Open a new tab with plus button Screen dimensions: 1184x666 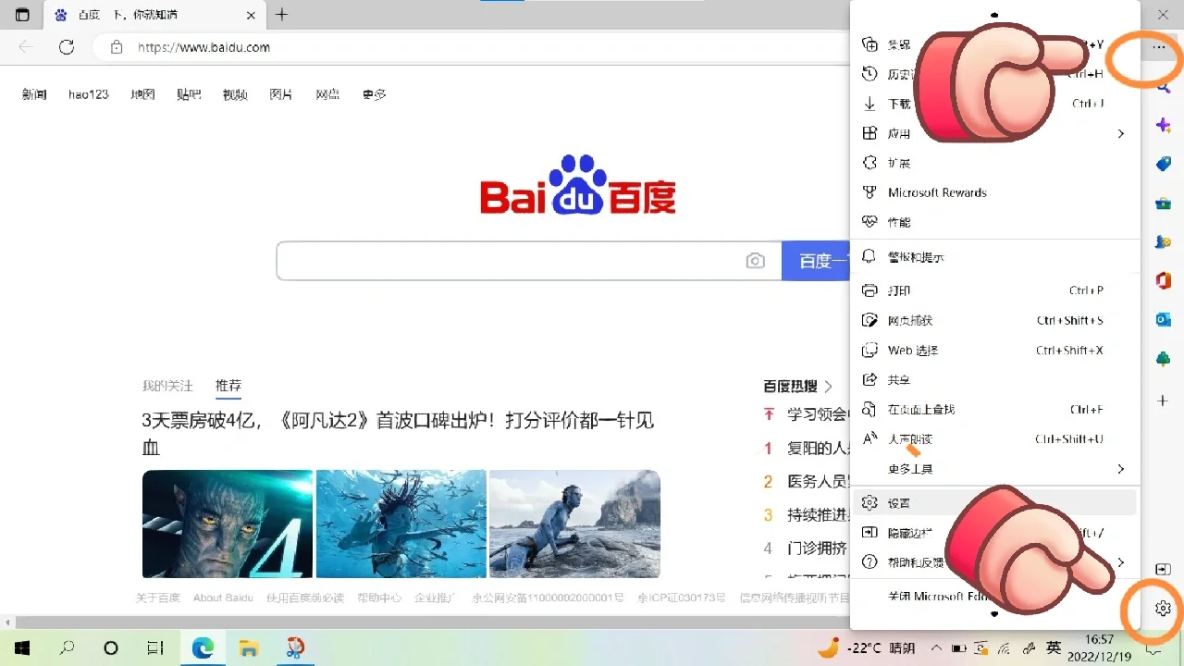(282, 15)
